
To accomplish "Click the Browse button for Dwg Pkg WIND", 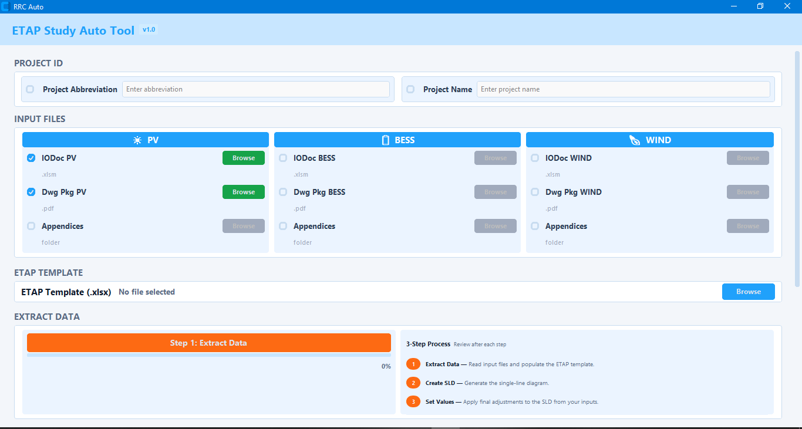I will click(748, 192).
